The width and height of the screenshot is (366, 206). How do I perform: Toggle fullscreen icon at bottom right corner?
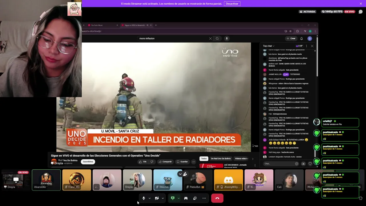point(361,198)
